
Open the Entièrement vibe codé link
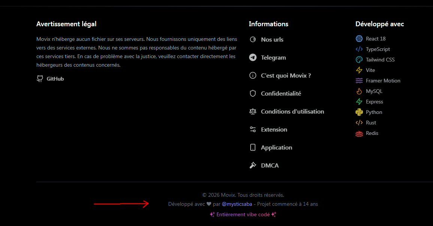(243, 214)
